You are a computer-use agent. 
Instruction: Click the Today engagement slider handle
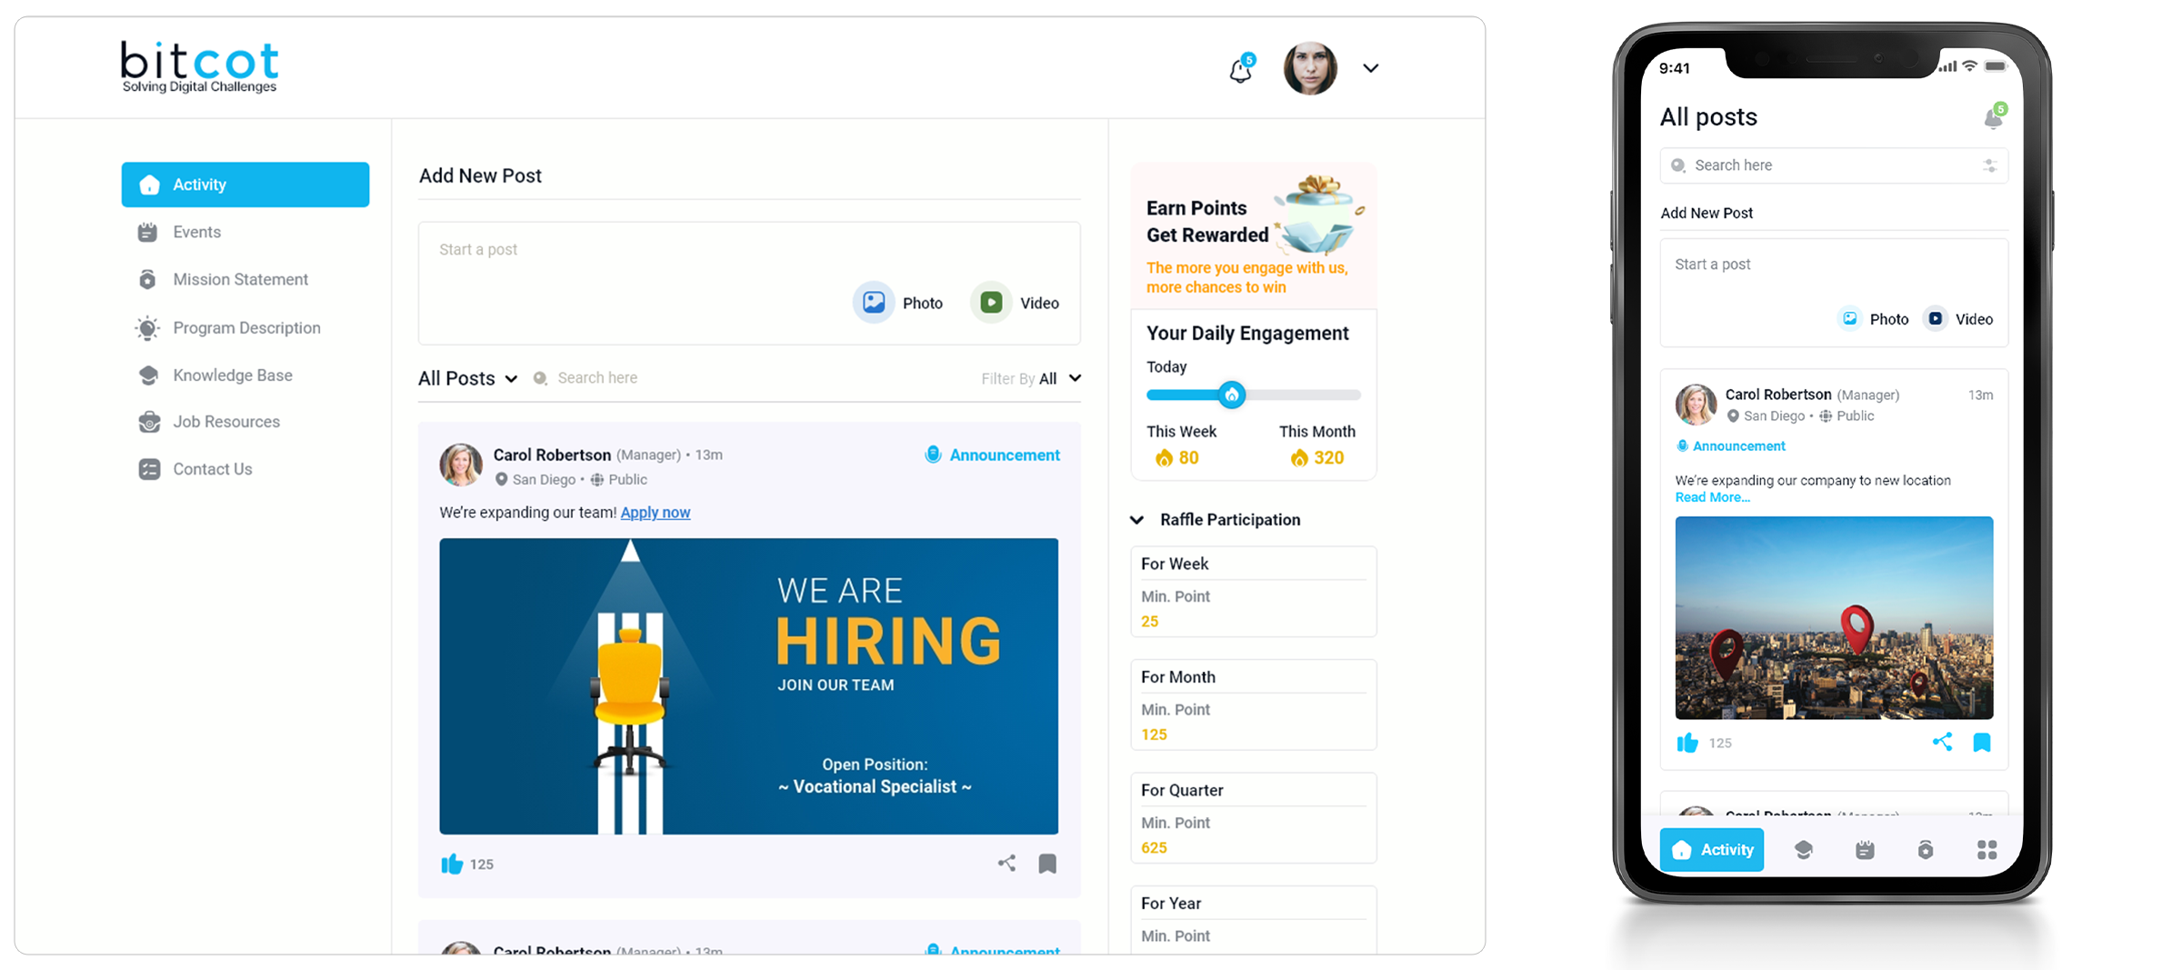tap(1231, 395)
